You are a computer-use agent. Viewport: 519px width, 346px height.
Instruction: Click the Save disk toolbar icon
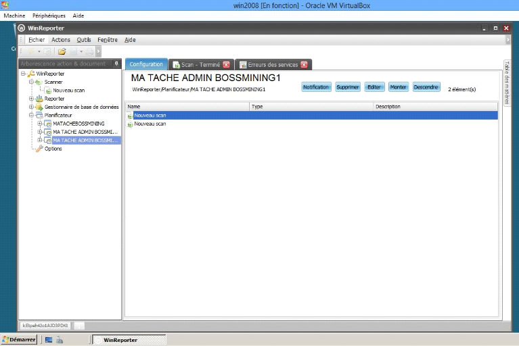(x=74, y=51)
